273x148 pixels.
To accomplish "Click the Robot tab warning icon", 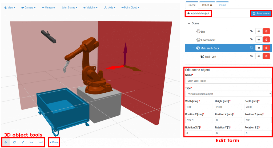I will tap(211, 5).
